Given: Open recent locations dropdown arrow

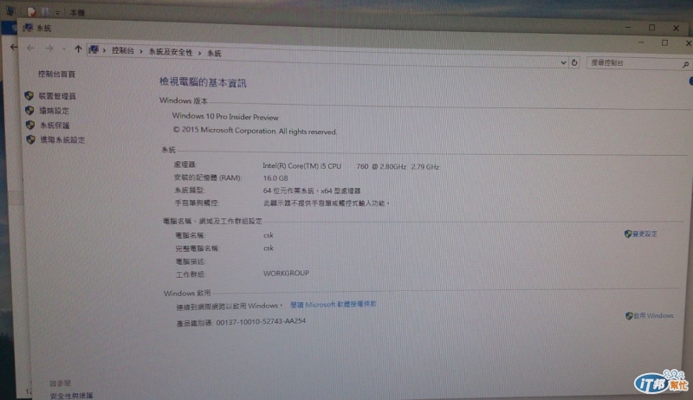Looking at the screenshot, I should click(x=64, y=48).
